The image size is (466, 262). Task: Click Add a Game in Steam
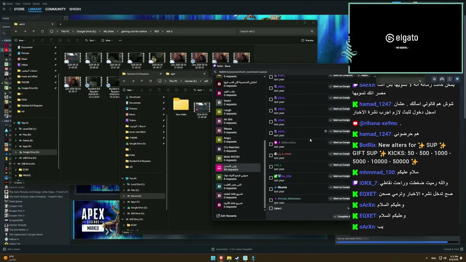(x=11, y=249)
